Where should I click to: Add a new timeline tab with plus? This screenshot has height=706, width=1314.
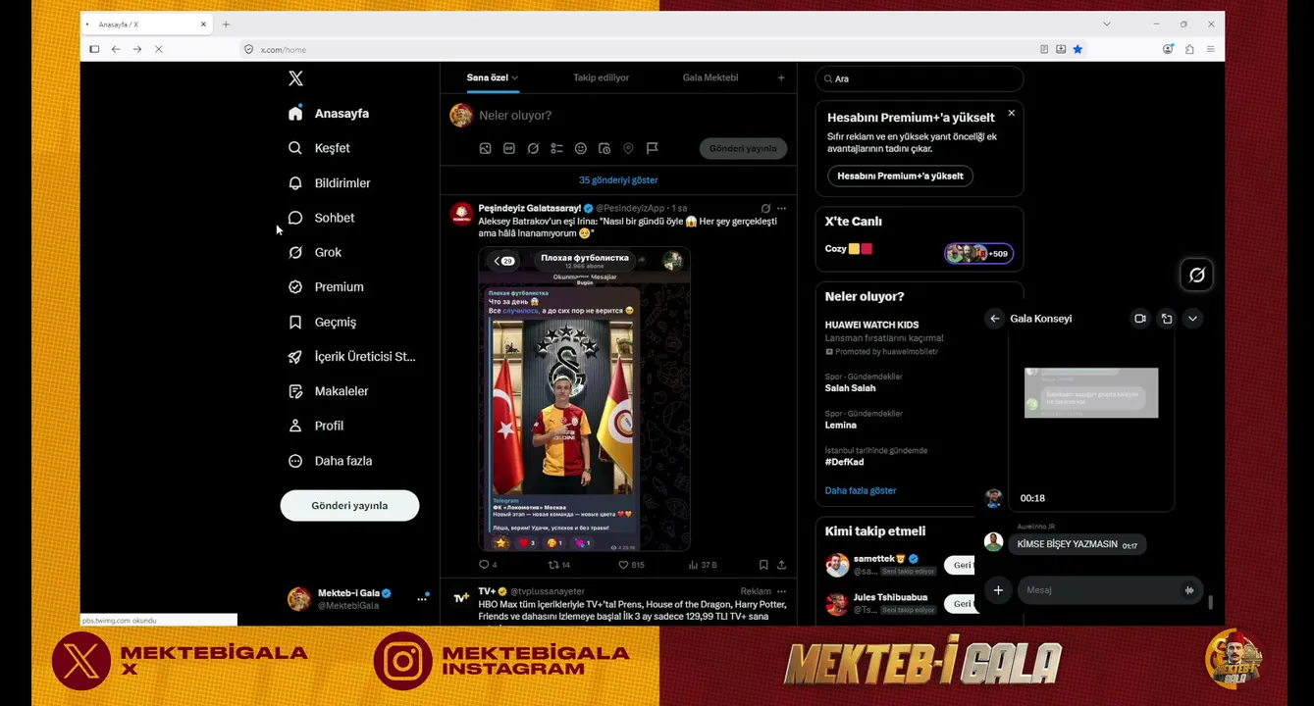coord(781,77)
